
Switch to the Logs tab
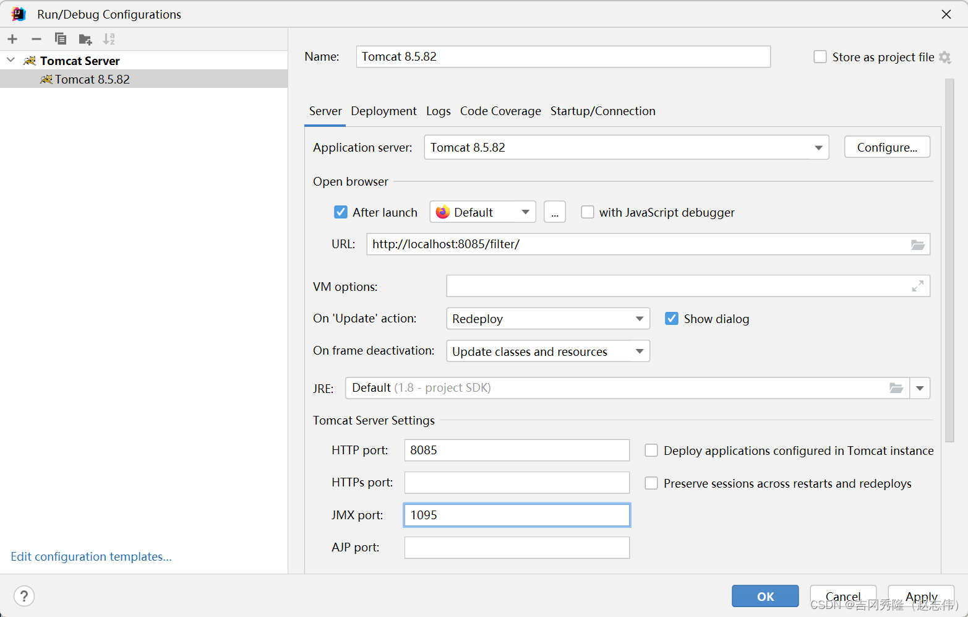click(x=439, y=111)
